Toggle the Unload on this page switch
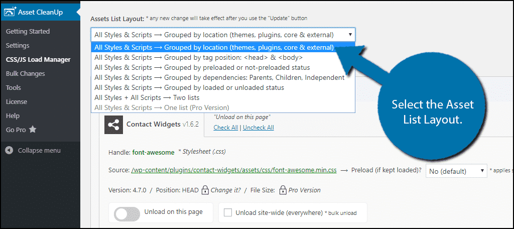The height and width of the screenshot is (229, 514). pos(127,213)
